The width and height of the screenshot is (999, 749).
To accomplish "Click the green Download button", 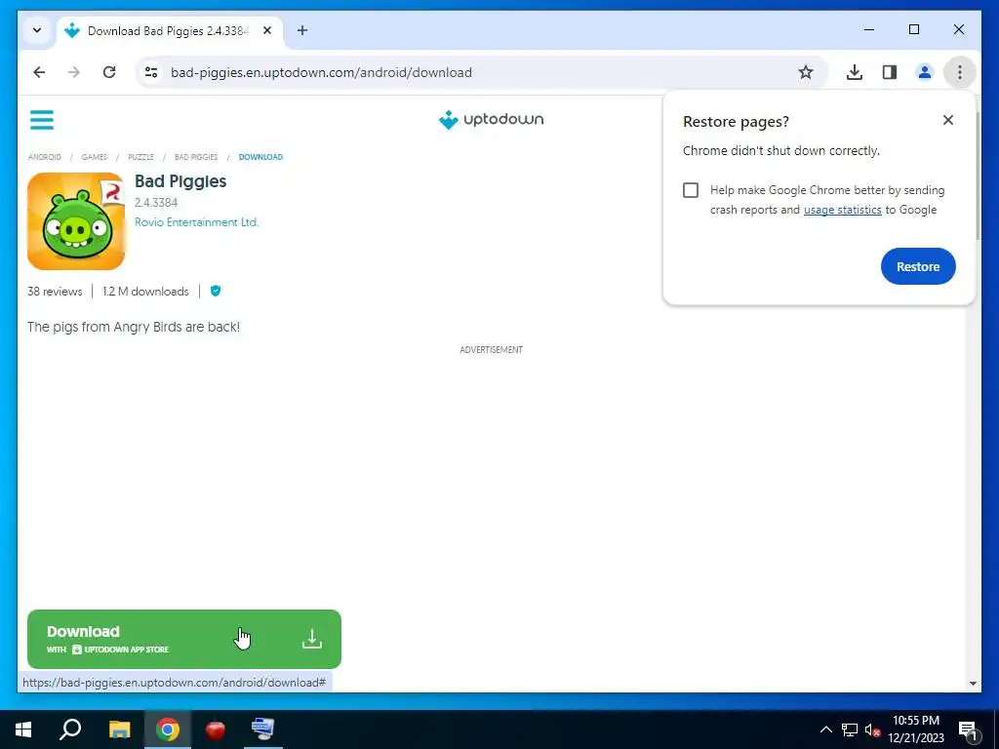I will click(x=184, y=639).
